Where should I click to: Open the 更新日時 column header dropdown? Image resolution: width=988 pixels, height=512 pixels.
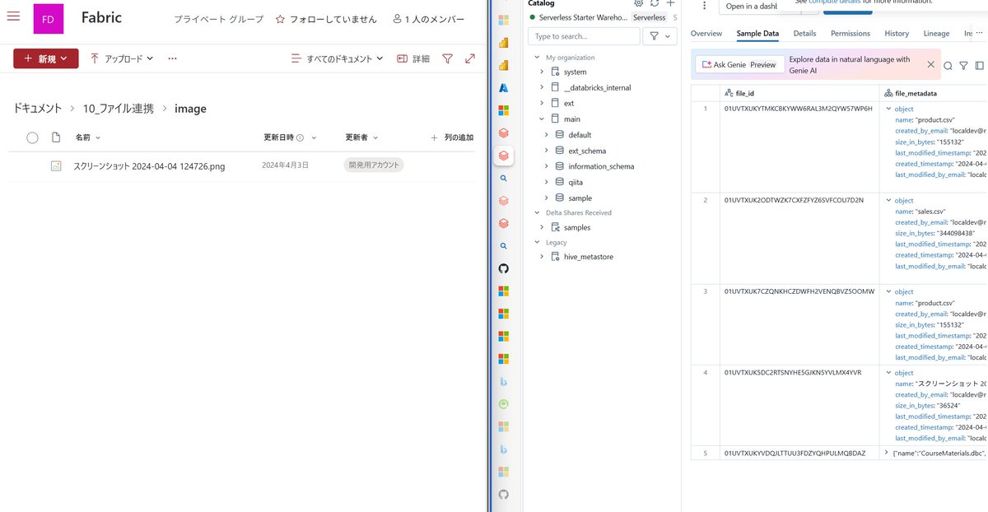click(290, 137)
